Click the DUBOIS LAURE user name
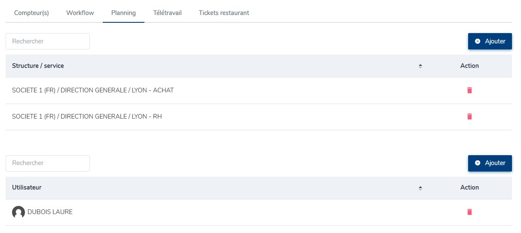The width and height of the screenshot is (521, 233). click(x=50, y=212)
